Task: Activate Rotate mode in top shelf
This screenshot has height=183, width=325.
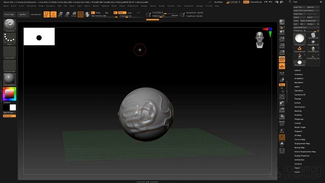Action: [74, 14]
